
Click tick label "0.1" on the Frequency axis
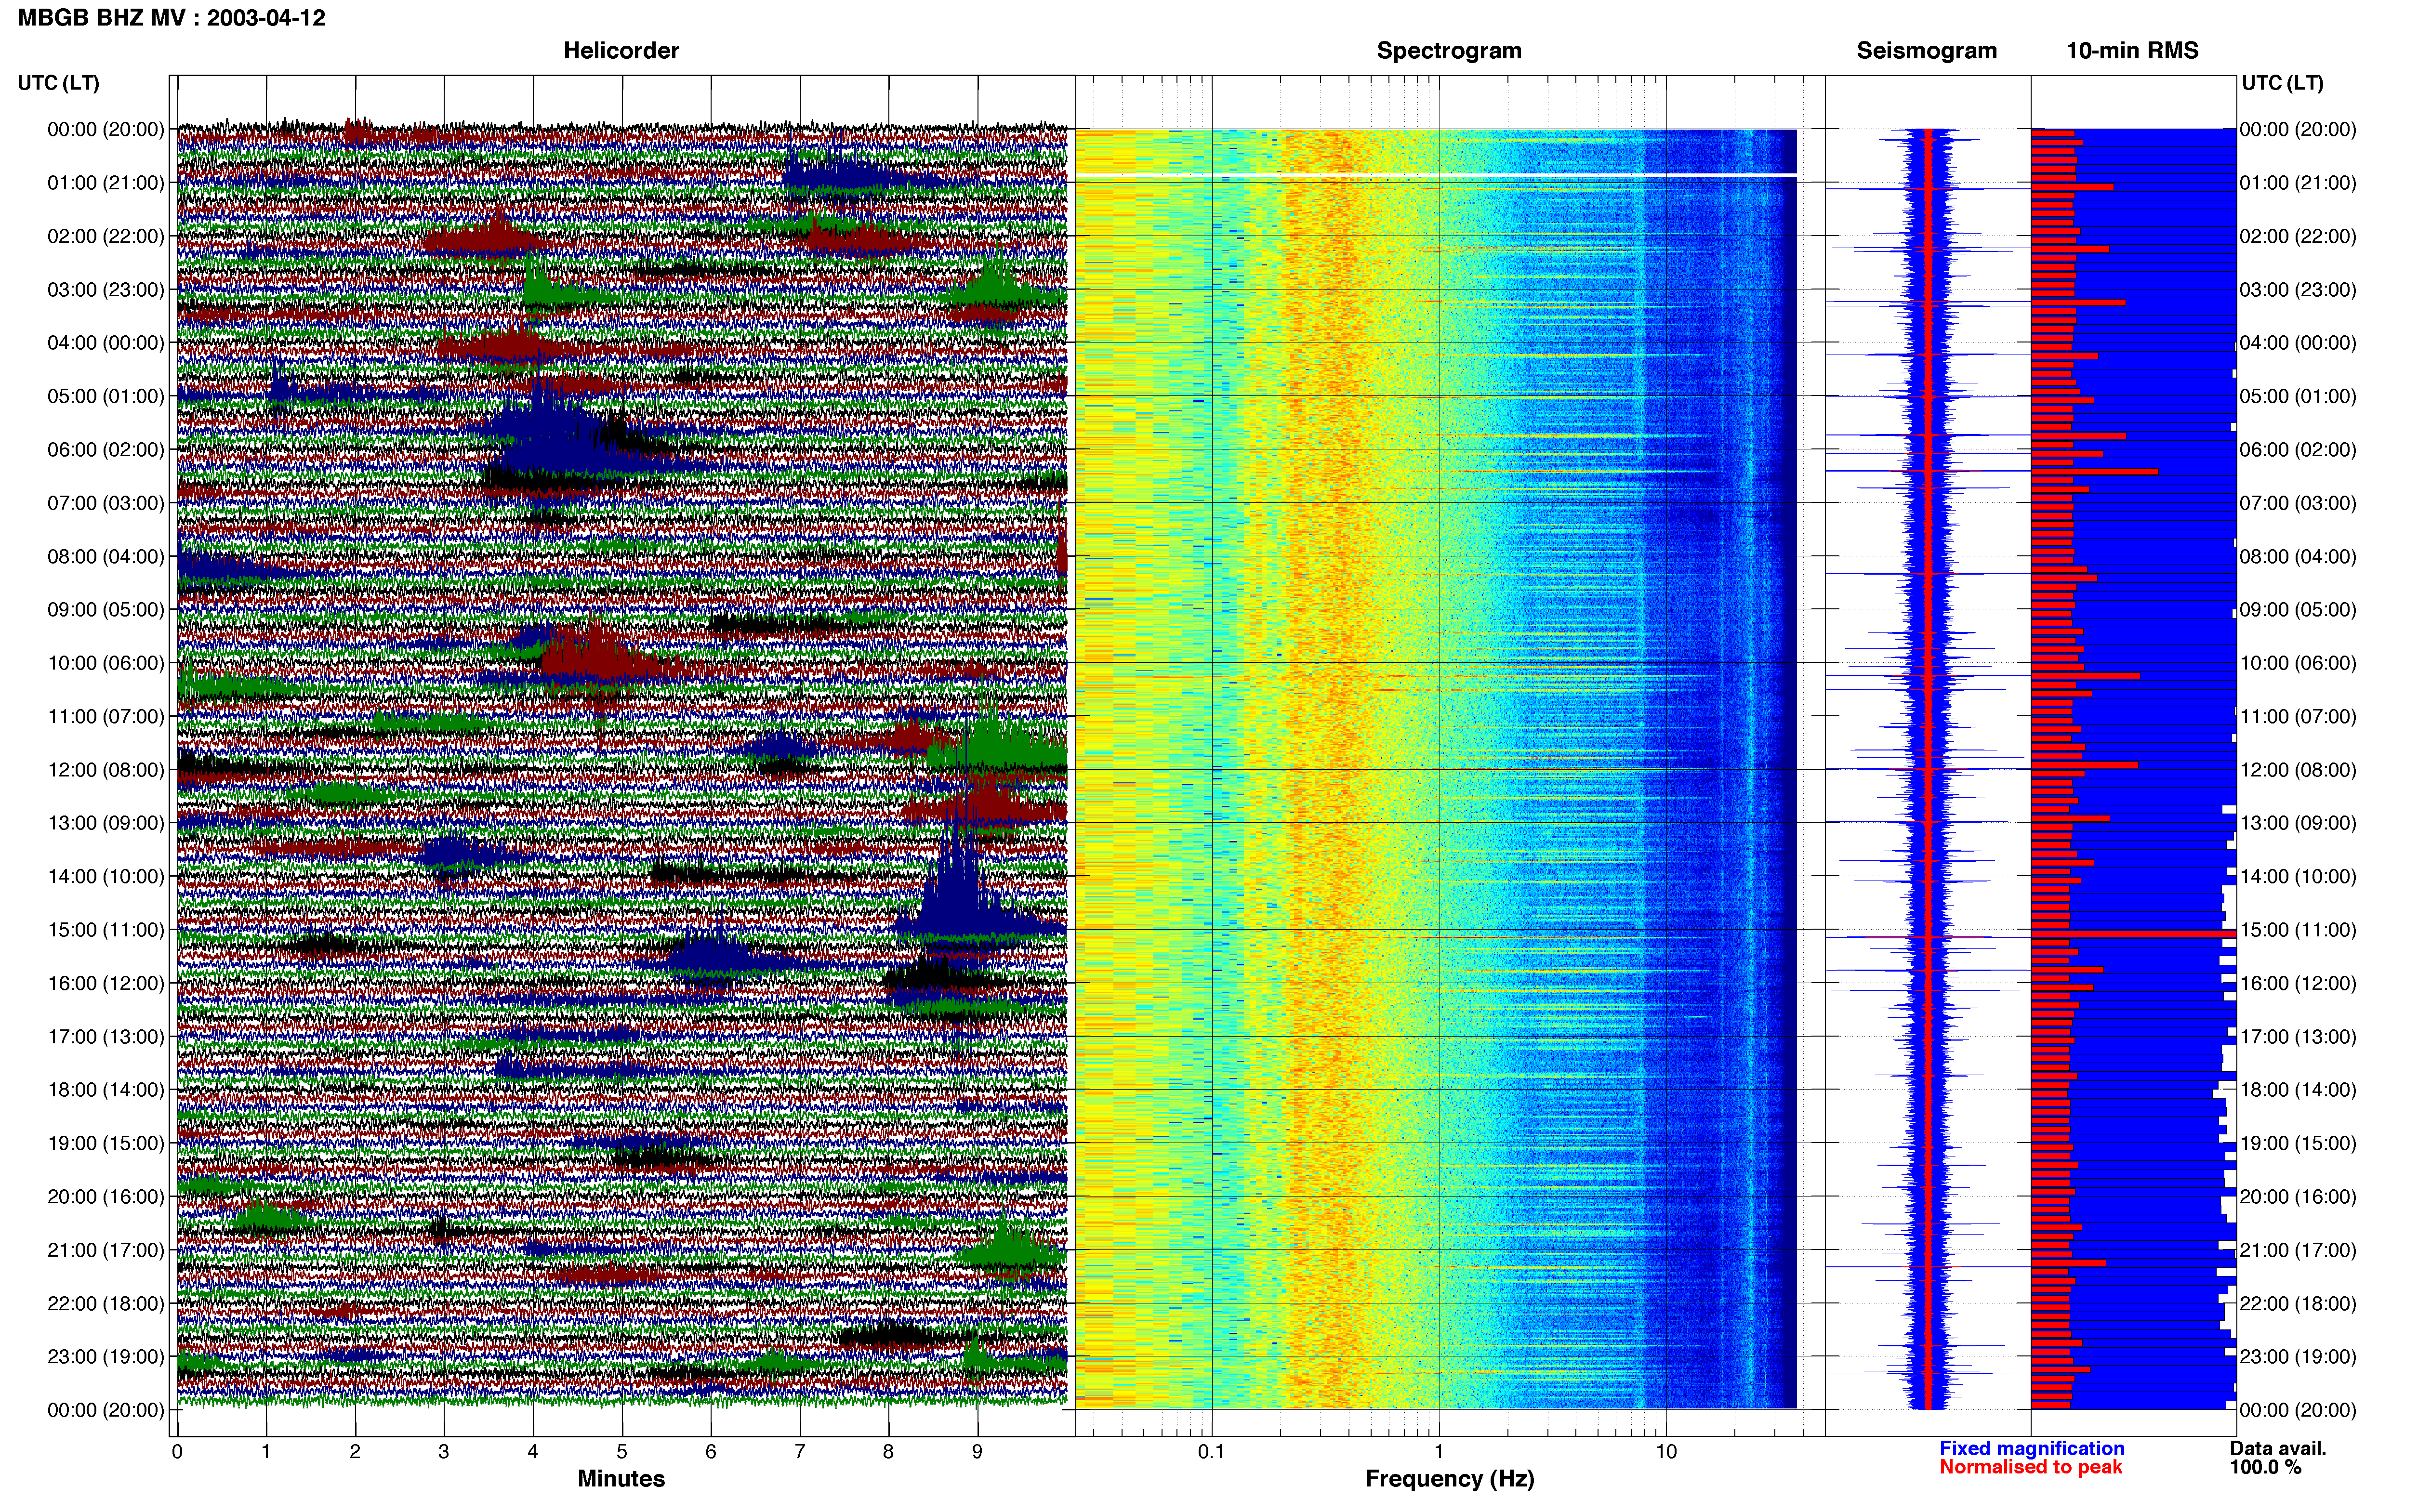click(x=1211, y=1452)
